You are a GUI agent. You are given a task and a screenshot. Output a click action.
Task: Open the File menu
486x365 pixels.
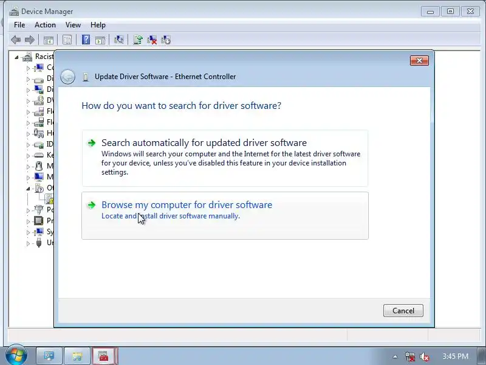pos(19,25)
